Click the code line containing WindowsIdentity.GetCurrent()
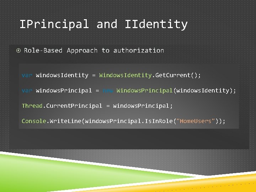The image size is (256, 192). tap(111, 75)
